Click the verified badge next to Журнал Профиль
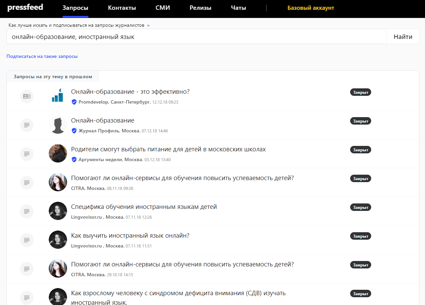The height and width of the screenshot is (305, 425). point(74,131)
